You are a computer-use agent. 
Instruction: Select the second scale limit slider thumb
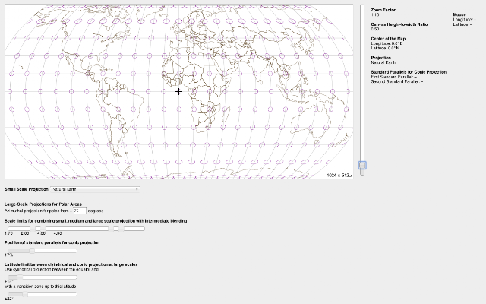pyautogui.click(x=43, y=229)
